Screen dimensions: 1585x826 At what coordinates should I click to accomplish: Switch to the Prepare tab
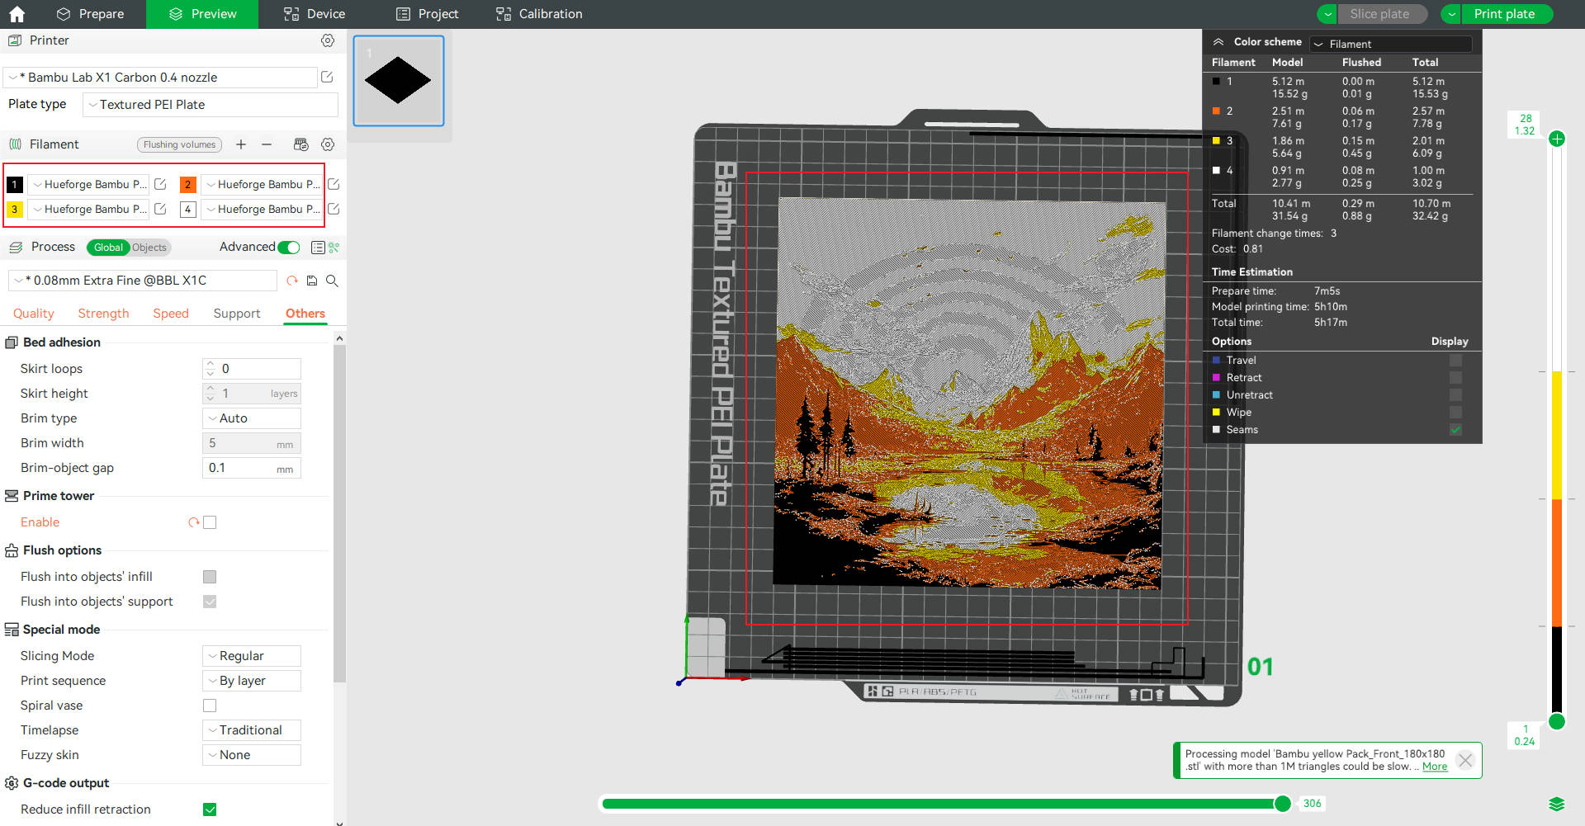(x=90, y=14)
